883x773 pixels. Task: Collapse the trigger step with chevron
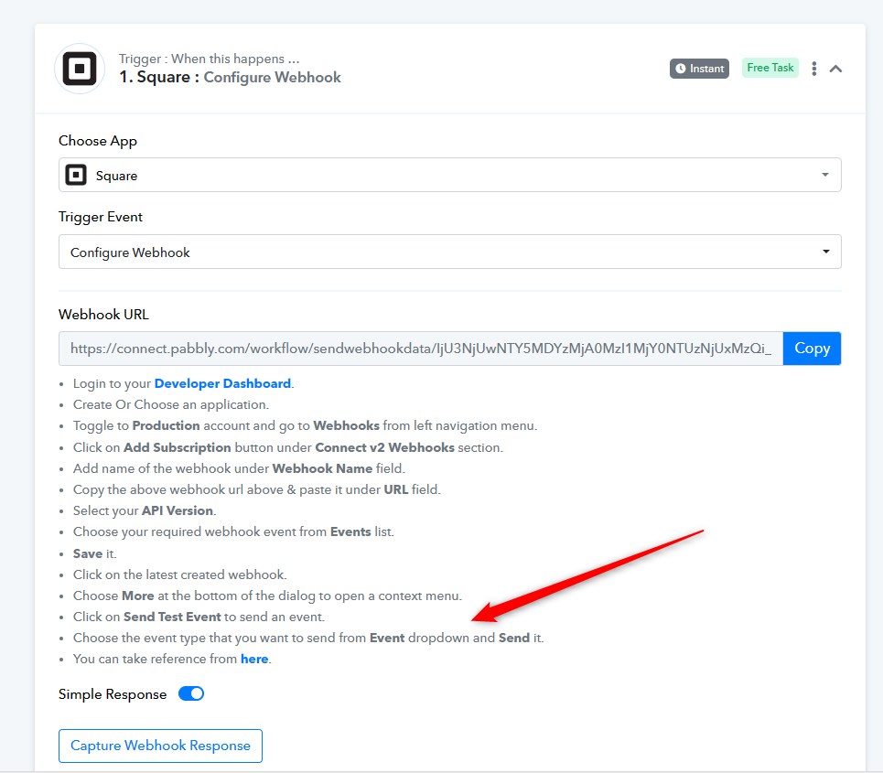click(x=835, y=69)
